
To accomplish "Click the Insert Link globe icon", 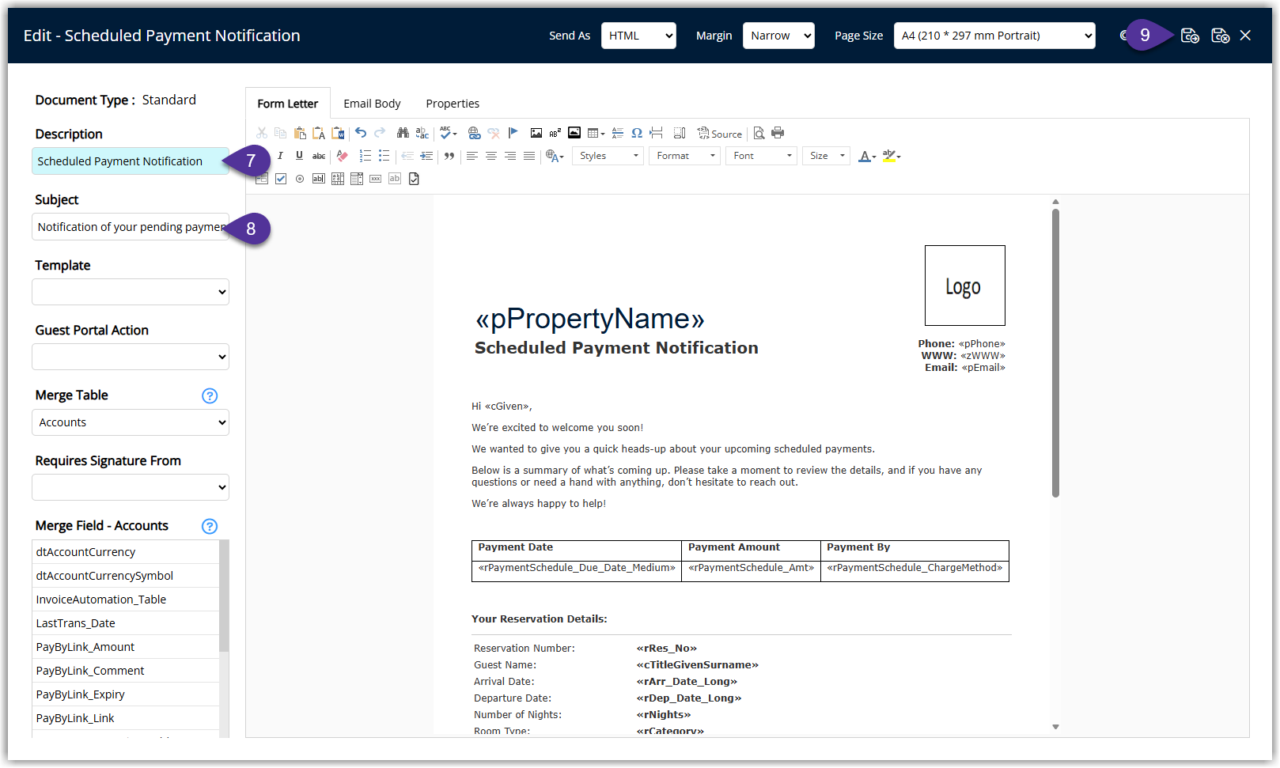I will point(474,133).
